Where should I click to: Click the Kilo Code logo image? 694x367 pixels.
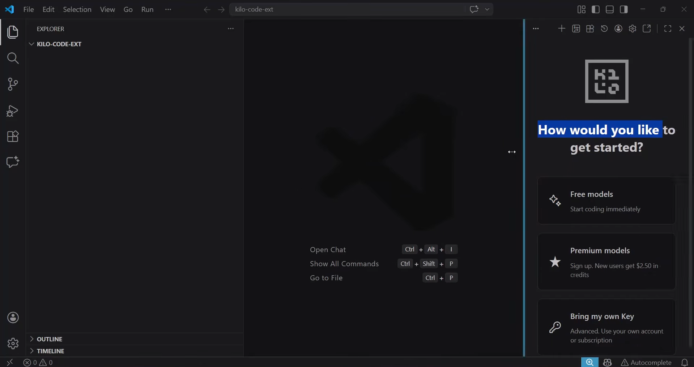[x=607, y=81]
